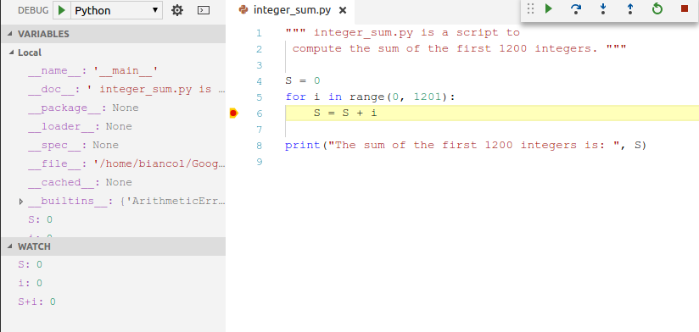This screenshot has width=699, height=332.
Task: Step over the current line
Action: pos(575,8)
